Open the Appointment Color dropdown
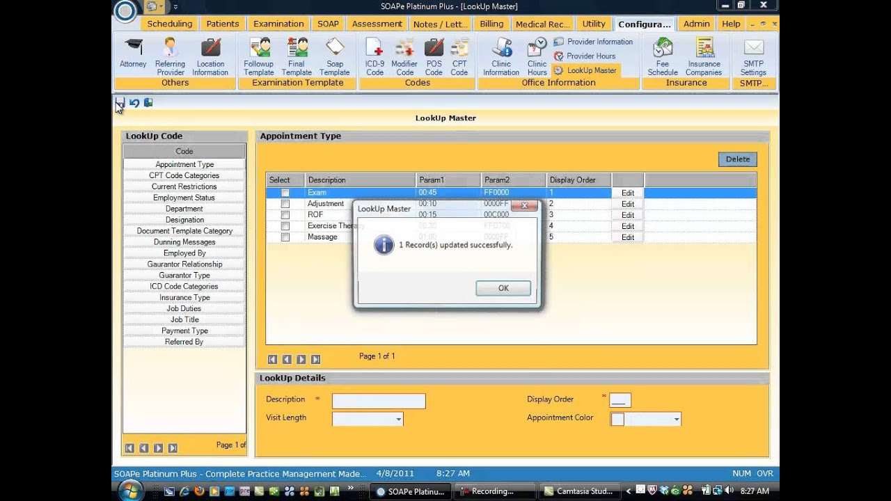The width and height of the screenshot is (891, 501). pos(676,419)
